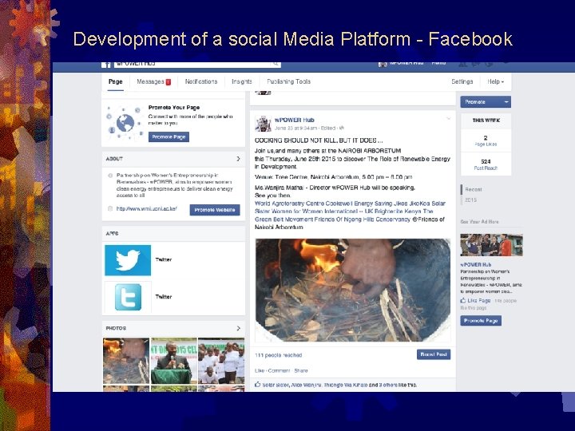The width and height of the screenshot is (575, 431).
Task: Open the fire photo thumbnail in Photos
Action: tap(126, 361)
